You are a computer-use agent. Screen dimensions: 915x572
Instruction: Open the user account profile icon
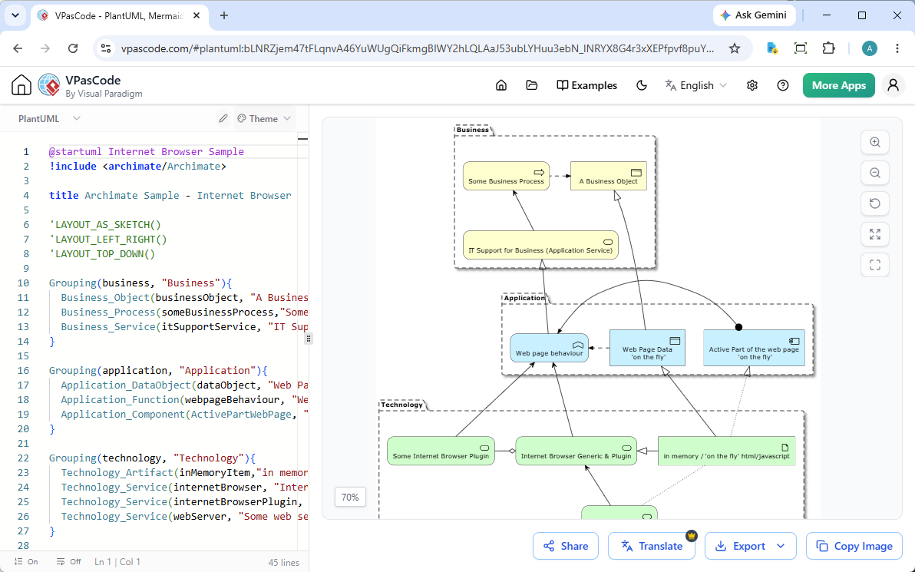click(x=893, y=85)
